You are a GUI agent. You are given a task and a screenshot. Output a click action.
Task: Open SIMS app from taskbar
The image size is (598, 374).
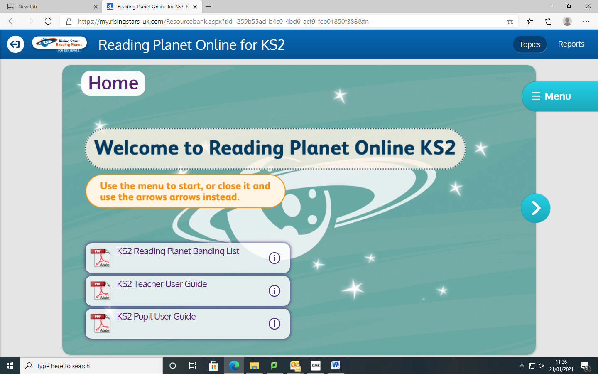coord(316,366)
